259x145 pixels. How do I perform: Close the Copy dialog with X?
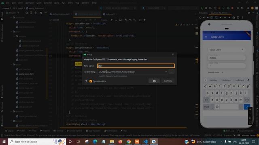pyautogui.click(x=173, y=54)
